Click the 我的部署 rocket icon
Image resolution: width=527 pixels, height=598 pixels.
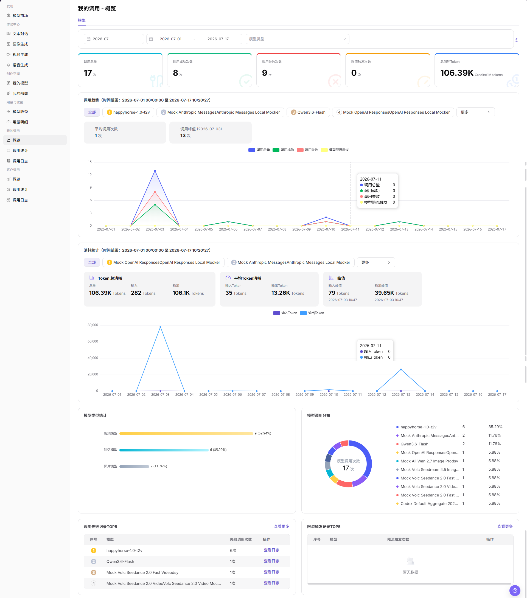tap(9, 93)
